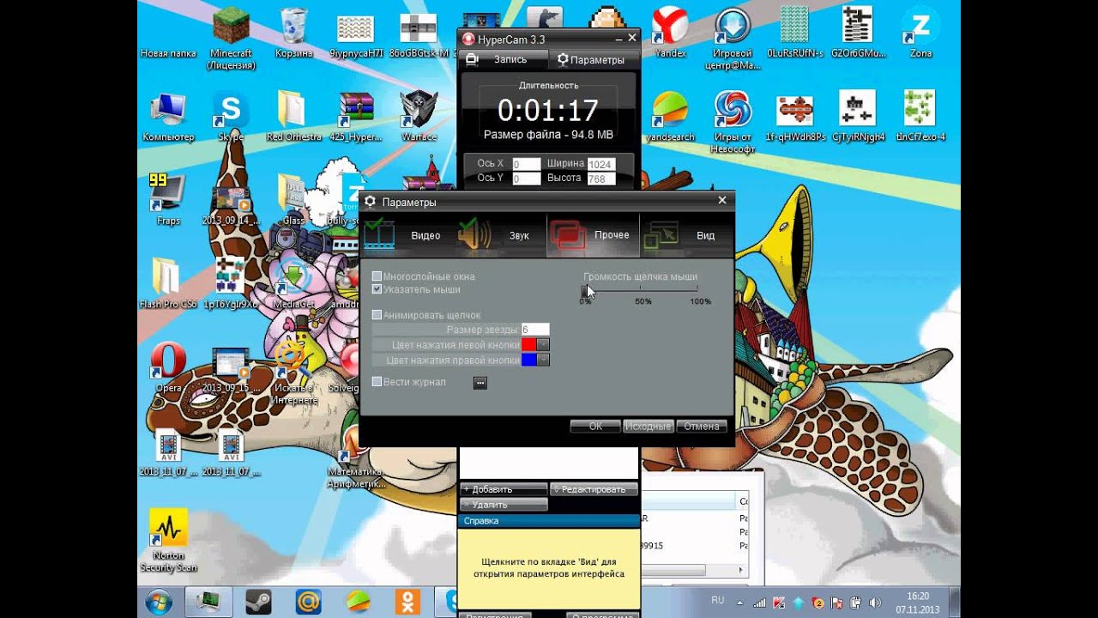Select the 0LuRsRUfN-s desktop file icon

pyautogui.click(x=795, y=33)
